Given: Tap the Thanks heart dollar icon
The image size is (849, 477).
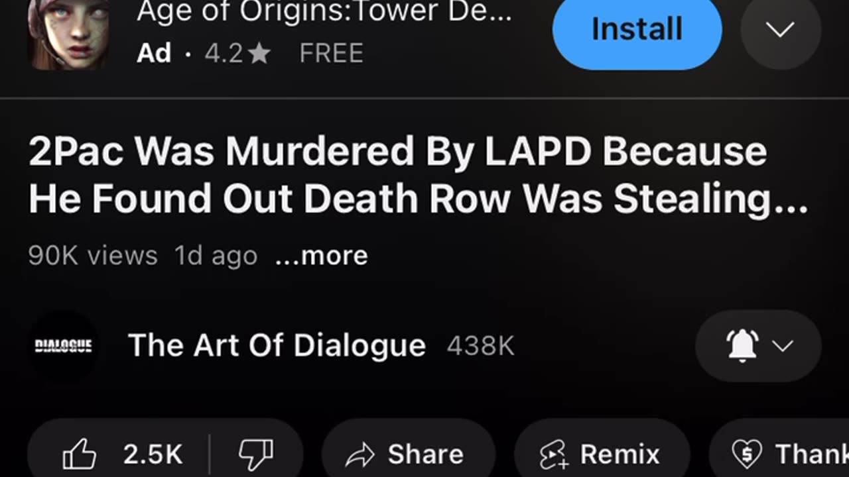Looking at the screenshot, I should tap(747, 454).
